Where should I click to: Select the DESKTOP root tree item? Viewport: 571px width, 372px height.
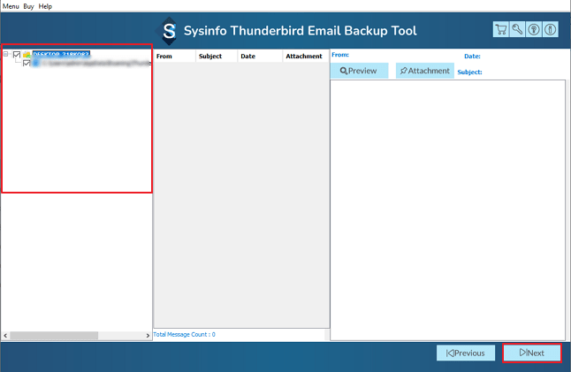(61, 54)
